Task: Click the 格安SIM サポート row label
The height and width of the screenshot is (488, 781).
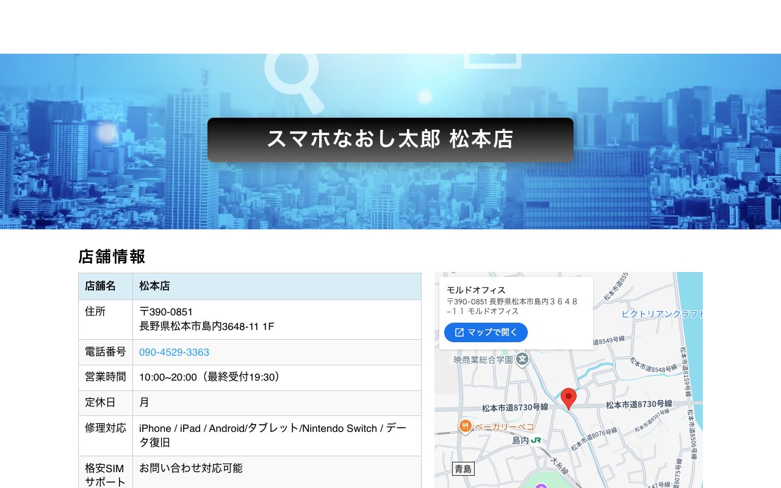Action: coord(106,475)
